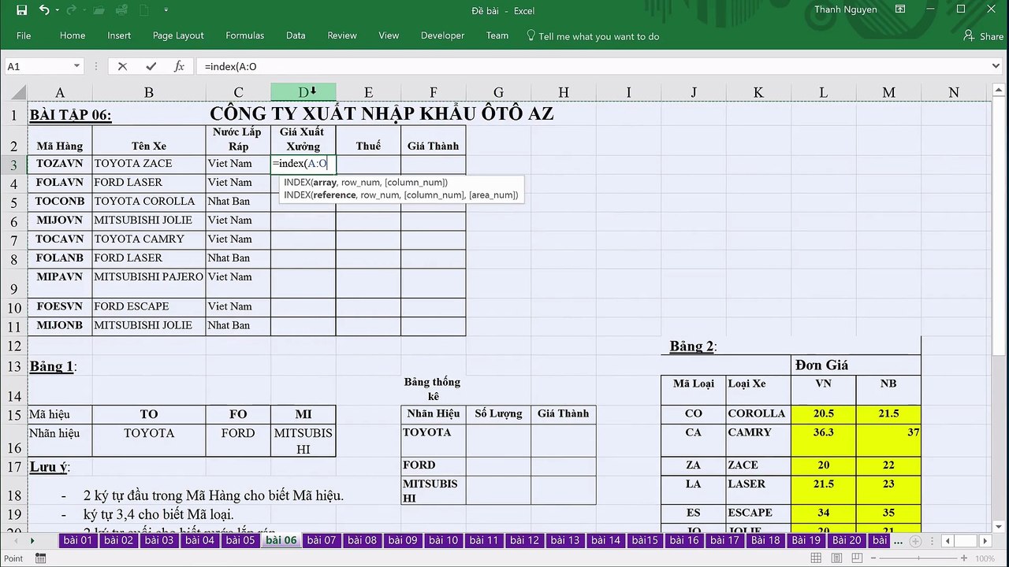Open the Developer ribbon tab
This screenshot has width=1009, height=567.
[x=442, y=35]
